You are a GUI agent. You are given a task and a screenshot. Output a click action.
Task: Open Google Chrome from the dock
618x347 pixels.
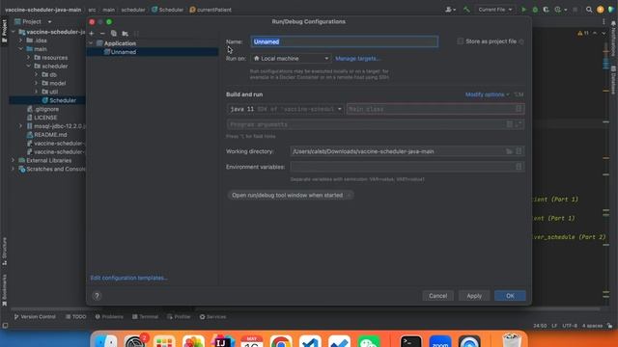coord(281,340)
